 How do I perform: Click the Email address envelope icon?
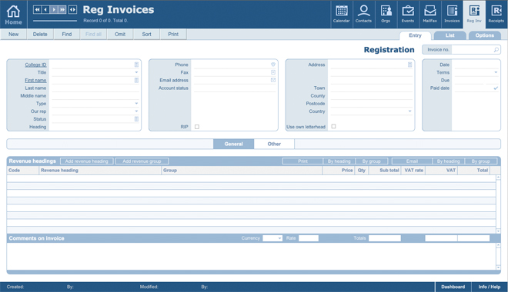tap(273, 80)
